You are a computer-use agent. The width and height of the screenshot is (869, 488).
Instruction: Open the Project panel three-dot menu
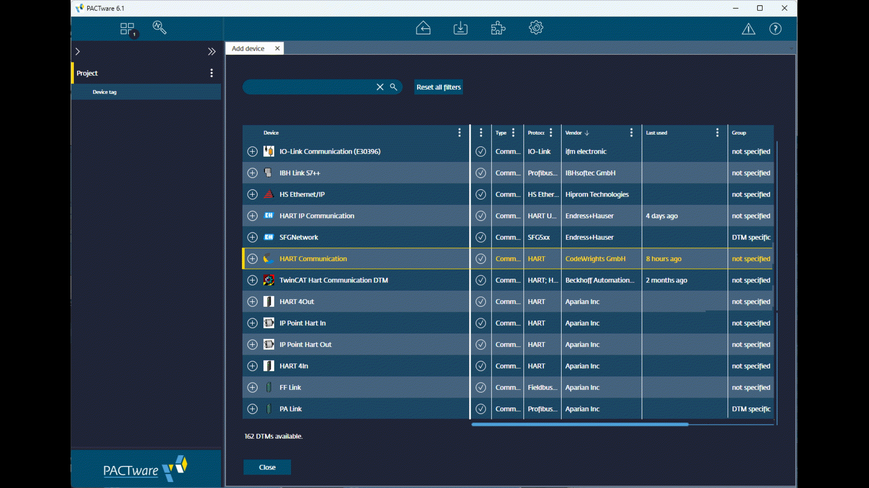click(x=211, y=73)
